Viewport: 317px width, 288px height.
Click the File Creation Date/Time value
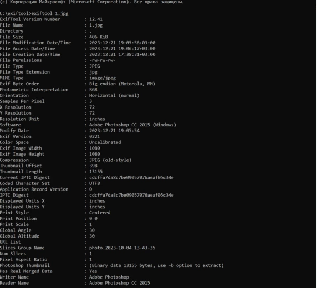[122, 55]
